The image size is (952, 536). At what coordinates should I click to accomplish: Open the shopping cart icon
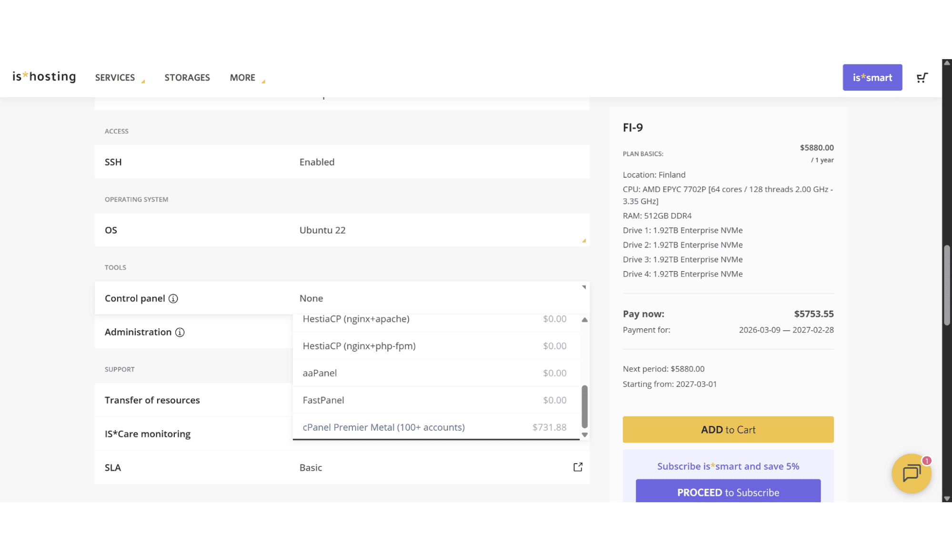(x=922, y=78)
